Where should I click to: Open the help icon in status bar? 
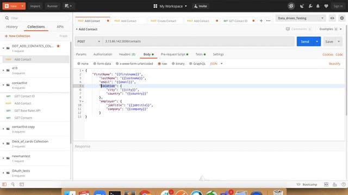click(x=344, y=184)
